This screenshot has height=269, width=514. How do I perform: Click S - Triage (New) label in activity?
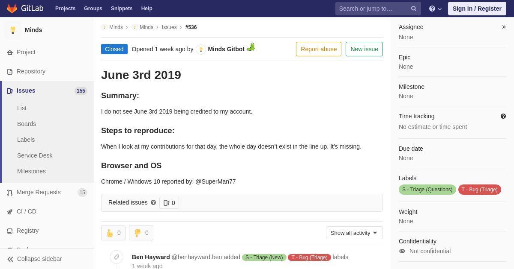click(x=264, y=257)
